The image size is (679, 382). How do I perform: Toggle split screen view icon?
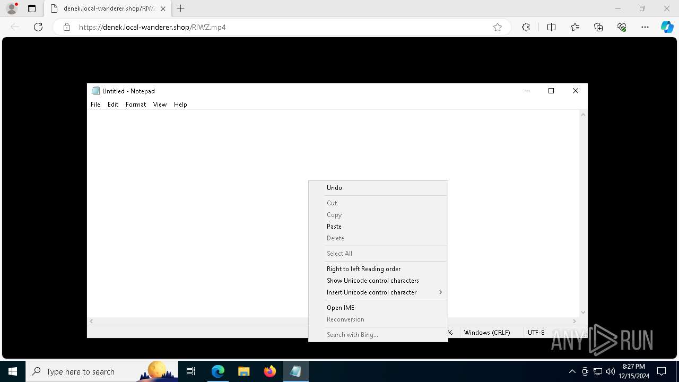551,27
